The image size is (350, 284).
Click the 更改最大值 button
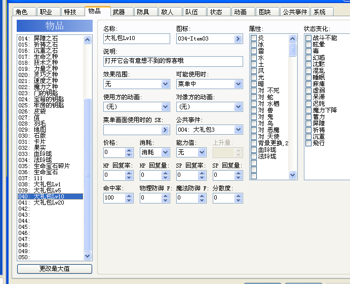point(55,269)
